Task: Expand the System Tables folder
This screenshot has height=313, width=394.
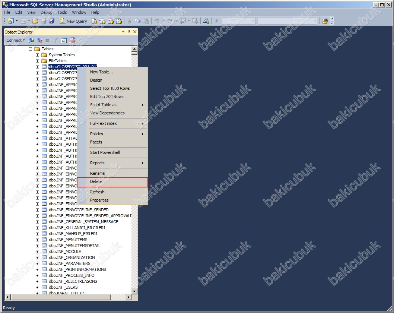Action: point(38,55)
